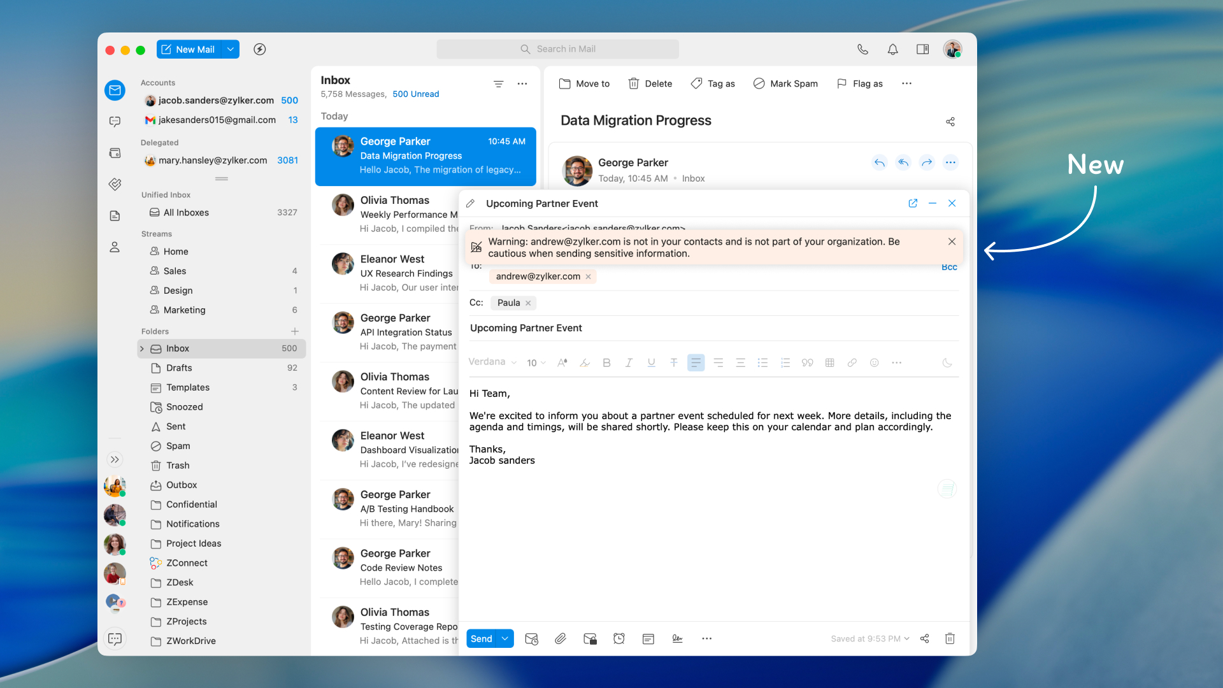Click the insert link icon
This screenshot has width=1223, height=688.
[x=852, y=362]
